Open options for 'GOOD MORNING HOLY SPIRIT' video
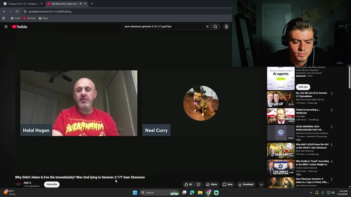The image size is (351, 197). click(x=332, y=127)
